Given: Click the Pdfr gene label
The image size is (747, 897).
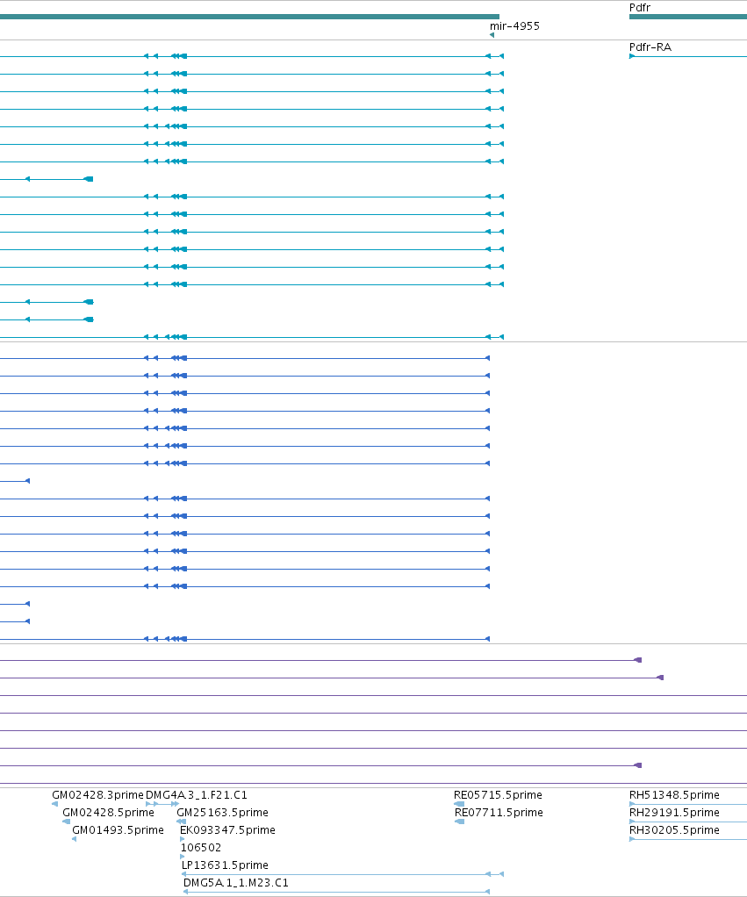Looking at the screenshot, I should [x=639, y=7].
